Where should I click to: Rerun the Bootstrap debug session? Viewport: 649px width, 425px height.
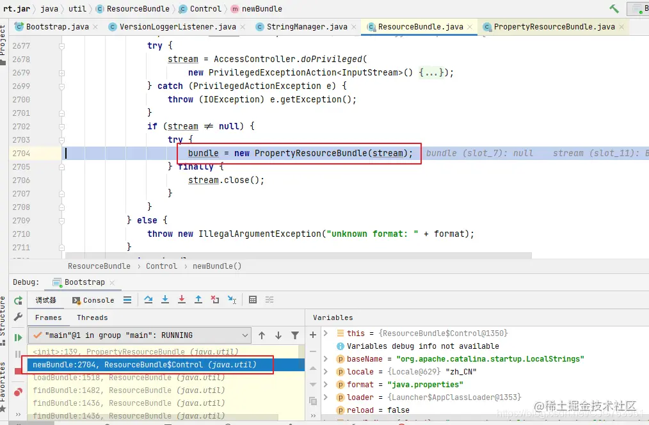point(18,300)
